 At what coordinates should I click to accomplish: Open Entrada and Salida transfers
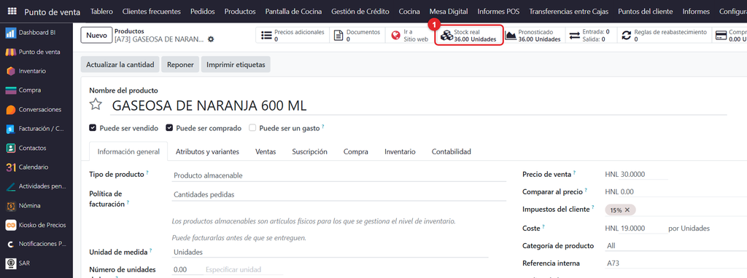pyautogui.click(x=591, y=36)
